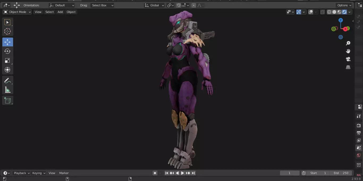Activate the Move tool
This screenshot has width=363, height=181.
[7, 42]
